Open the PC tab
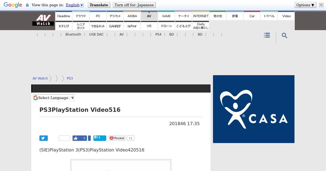Viewport: 326px width, 171px height. tap(98, 16)
